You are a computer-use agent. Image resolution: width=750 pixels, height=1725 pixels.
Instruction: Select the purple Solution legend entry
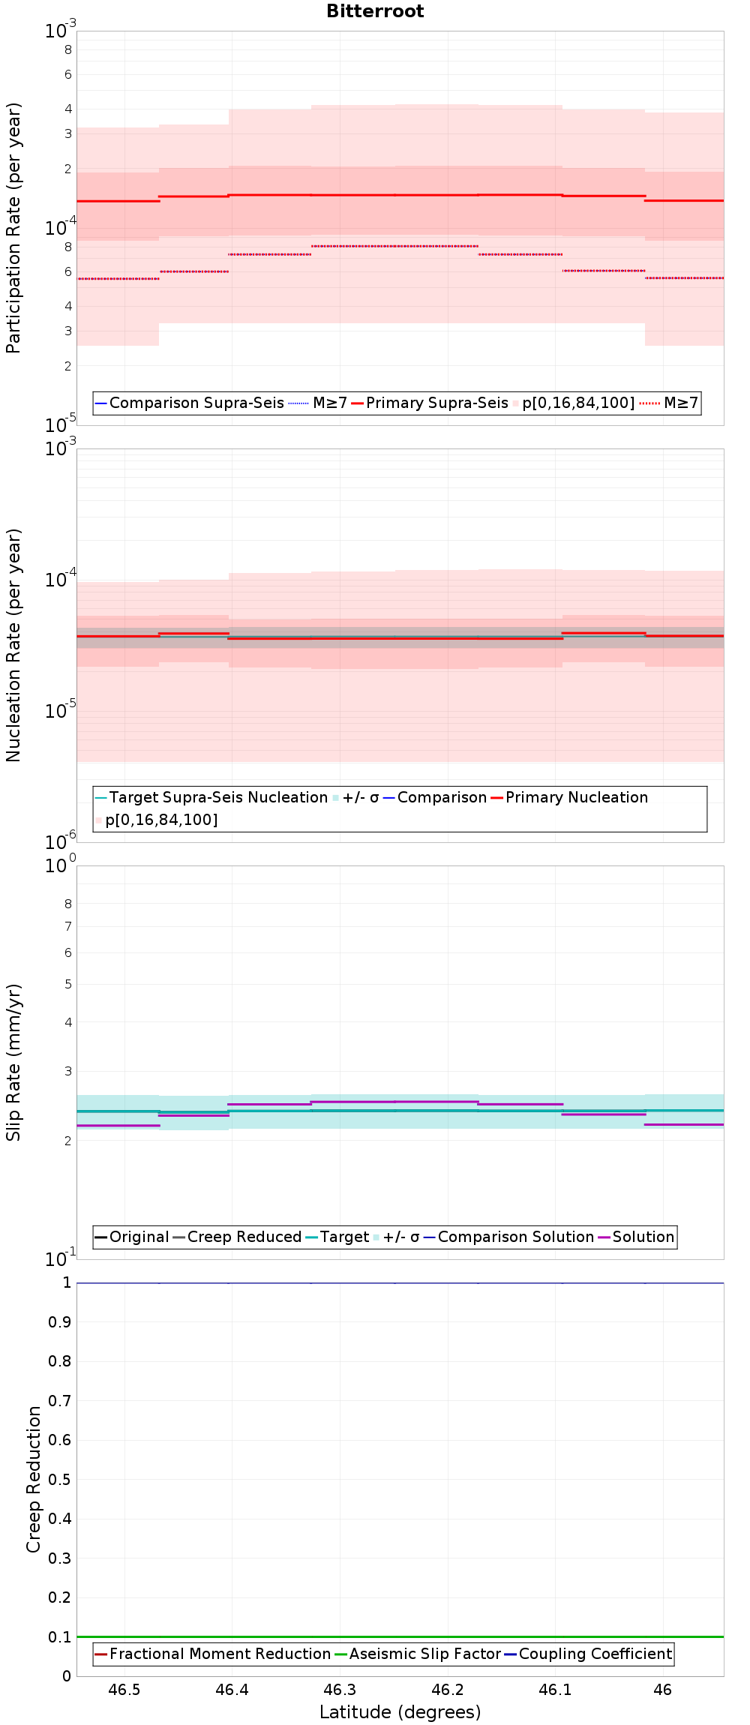[x=636, y=1237]
